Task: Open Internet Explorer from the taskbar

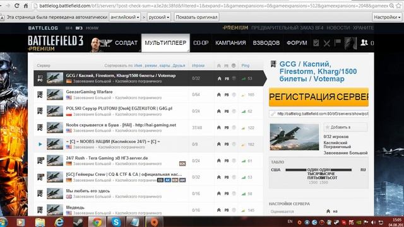Action: point(59,222)
